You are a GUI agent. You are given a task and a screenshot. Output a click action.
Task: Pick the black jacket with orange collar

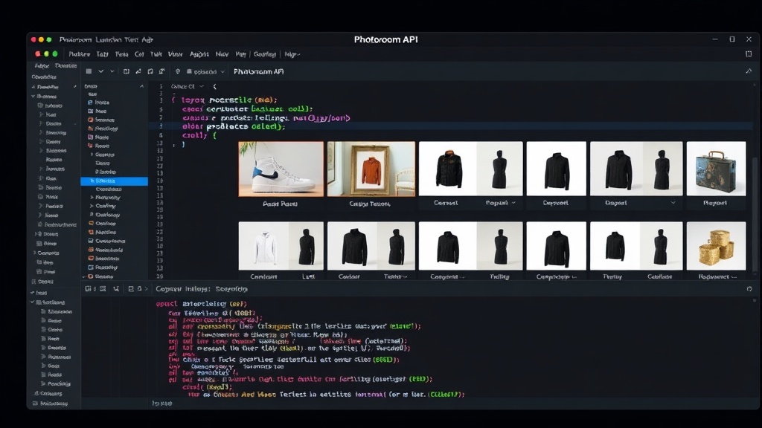447,169
